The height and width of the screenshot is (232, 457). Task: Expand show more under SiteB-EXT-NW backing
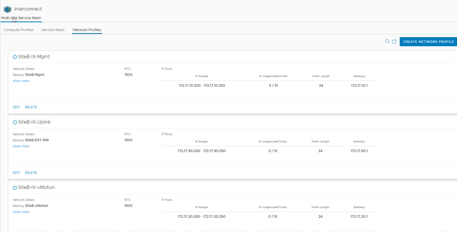pos(21,146)
